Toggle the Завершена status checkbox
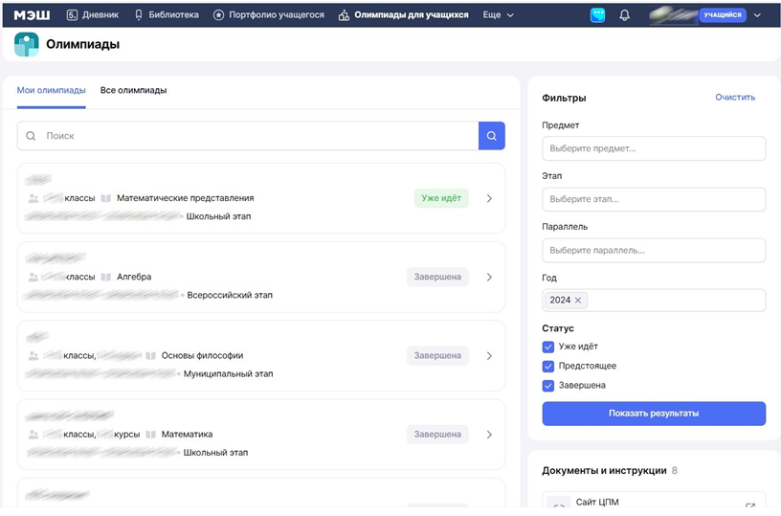Screen dimensions: 781x516 [x=548, y=386]
